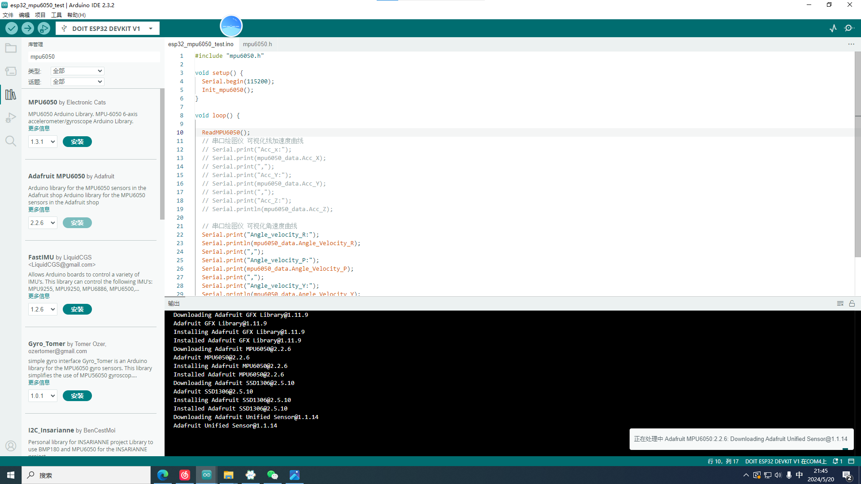Open the Serial Monitor icon
Viewport: 861px width, 484px height.
point(849,28)
